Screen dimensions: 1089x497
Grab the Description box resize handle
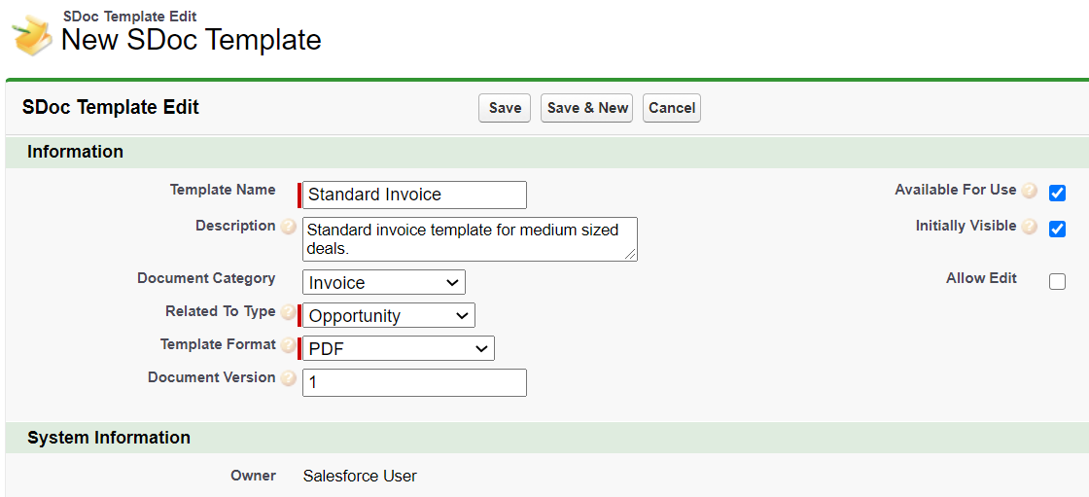pyautogui.click(x=631, y=255)
